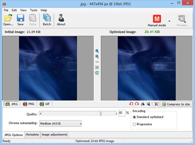Switch to the GIF format tab
Image resolution: width=195 pixels, height=145 pixels.
(45, 104)
